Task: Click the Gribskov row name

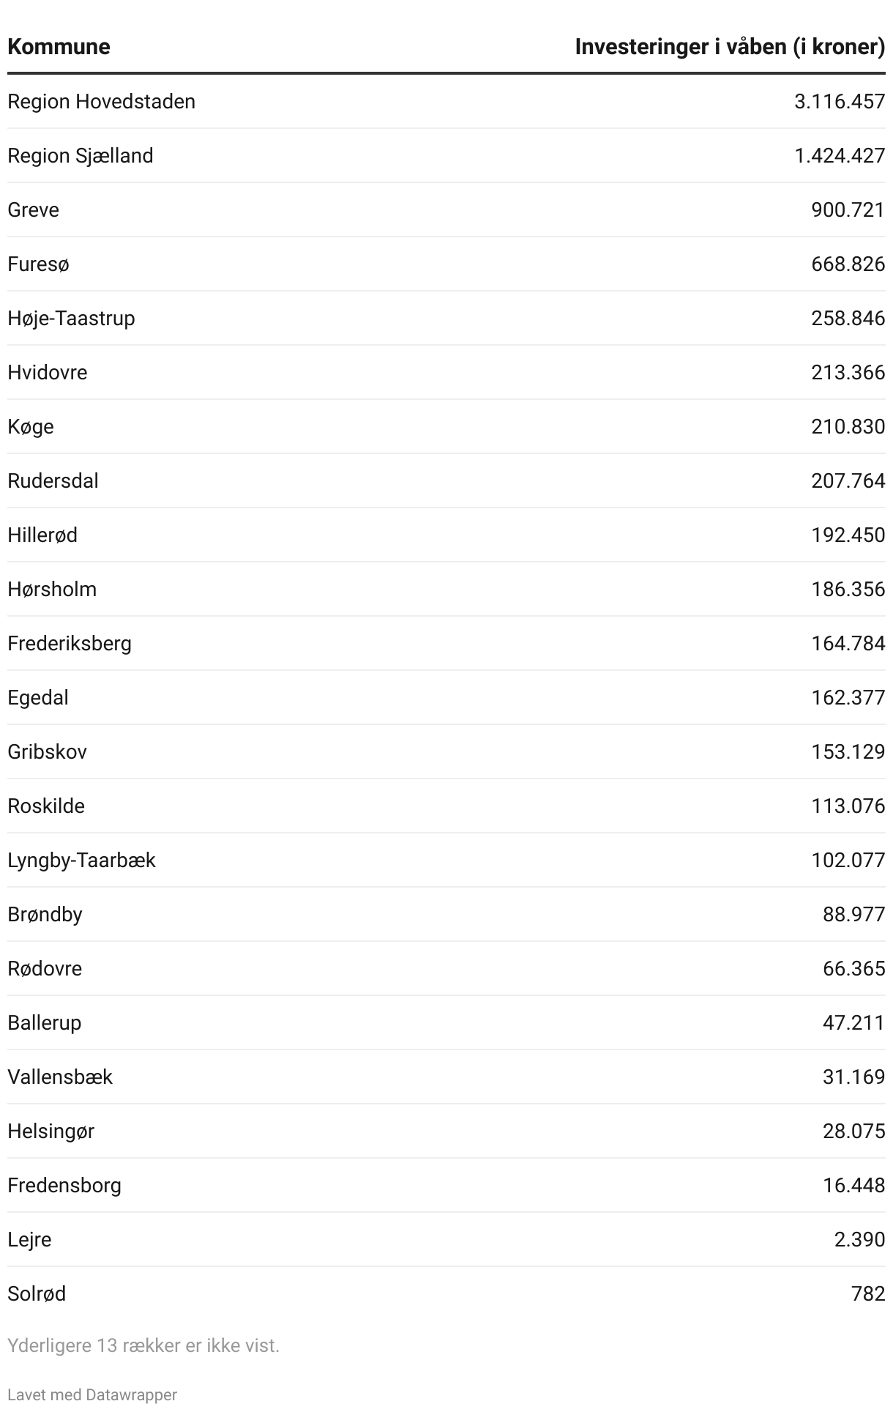Action: tap(47, 751)
